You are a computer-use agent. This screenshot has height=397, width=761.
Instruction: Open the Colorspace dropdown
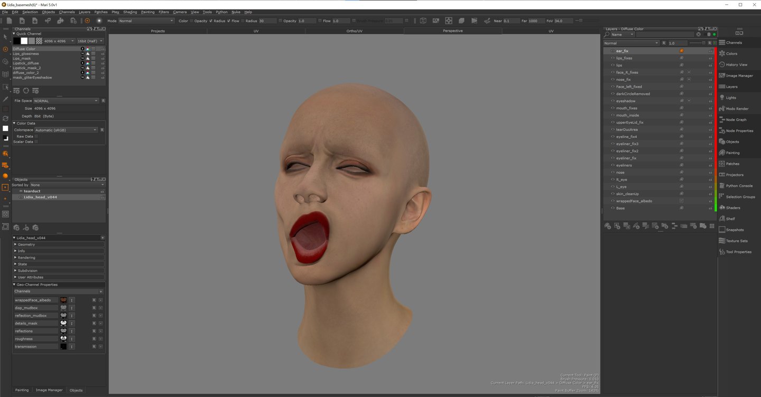66,130
